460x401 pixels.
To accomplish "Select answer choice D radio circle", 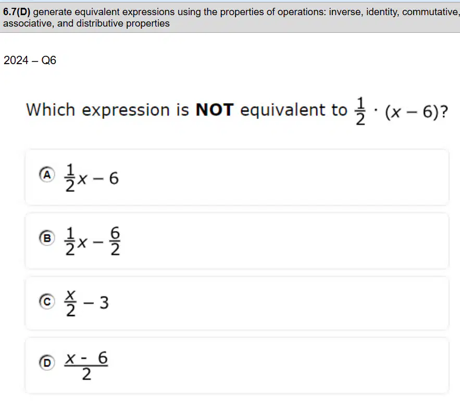I will [x=47, y=363].
